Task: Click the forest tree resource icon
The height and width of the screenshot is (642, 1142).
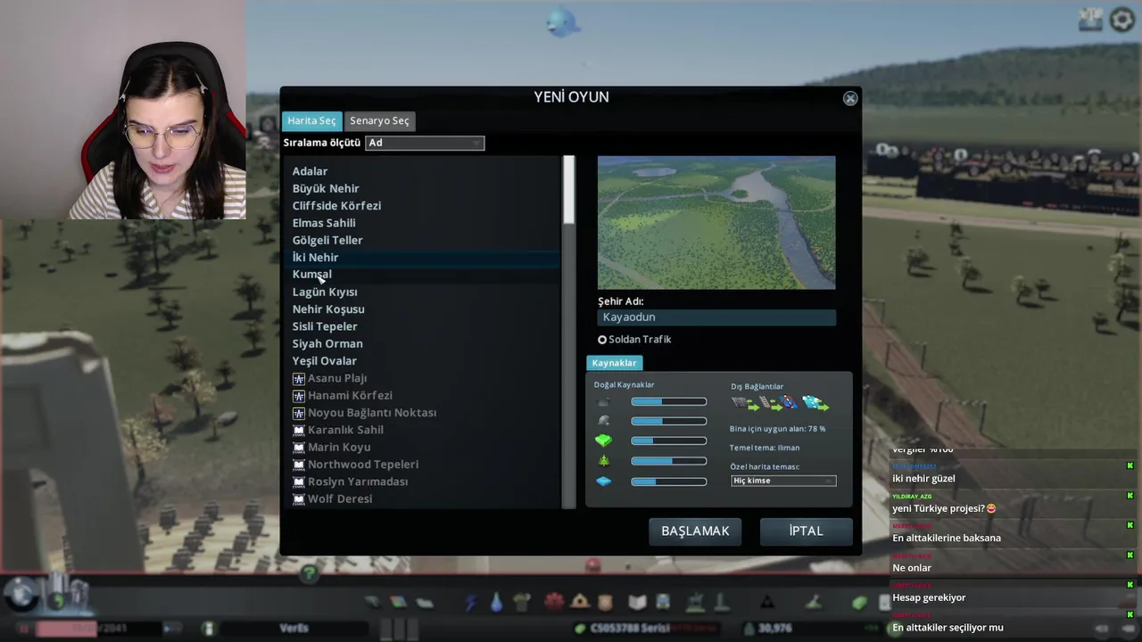Action: pyautogui.click(x=604, y=461)
